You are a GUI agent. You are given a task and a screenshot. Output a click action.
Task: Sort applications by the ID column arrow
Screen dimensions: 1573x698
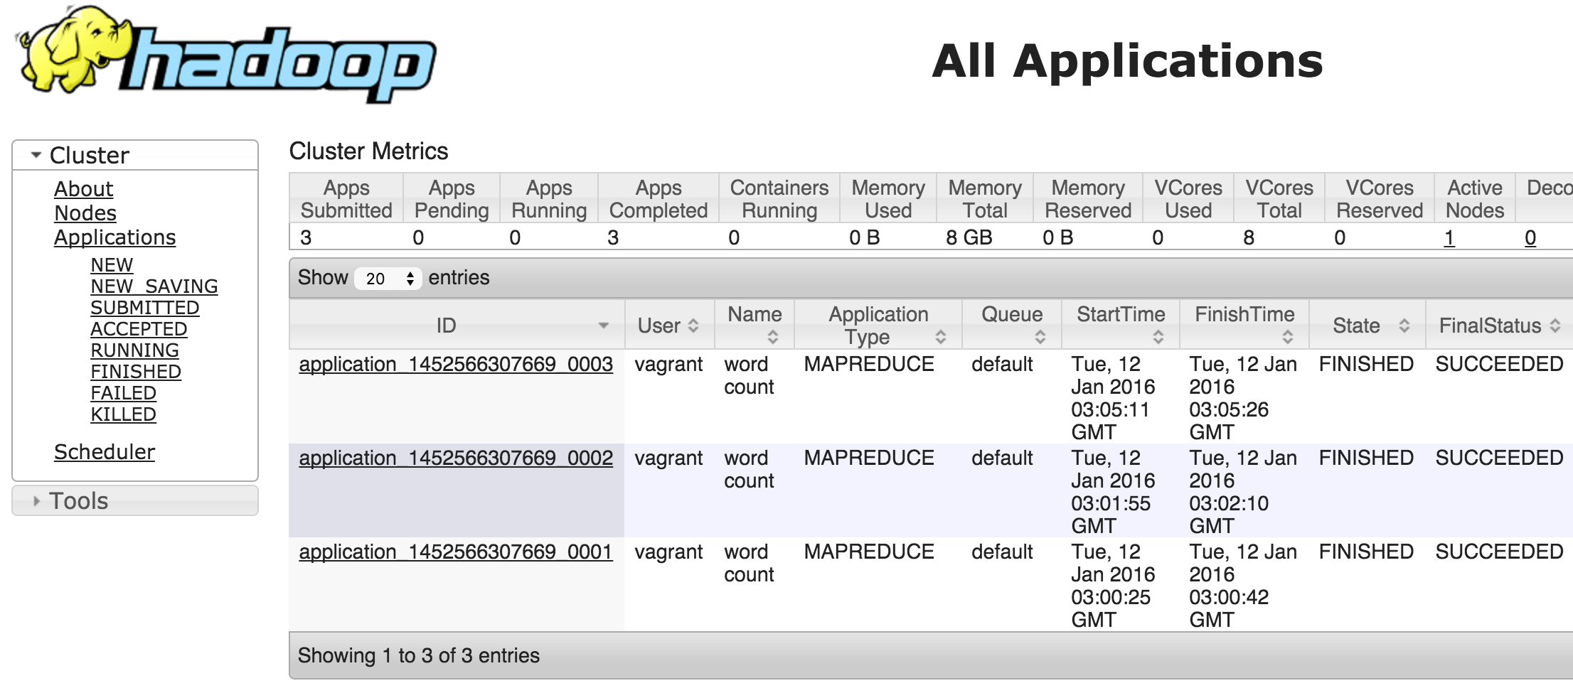(x=603, y=326)
